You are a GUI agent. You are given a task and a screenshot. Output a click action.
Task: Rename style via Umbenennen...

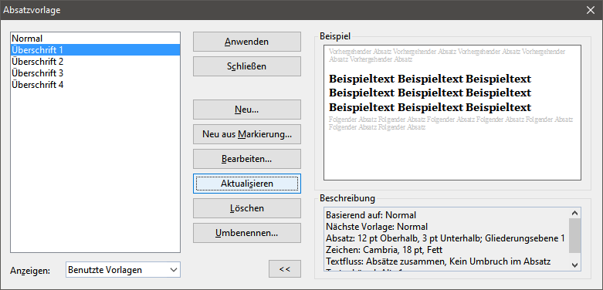(x=247, y=233)
